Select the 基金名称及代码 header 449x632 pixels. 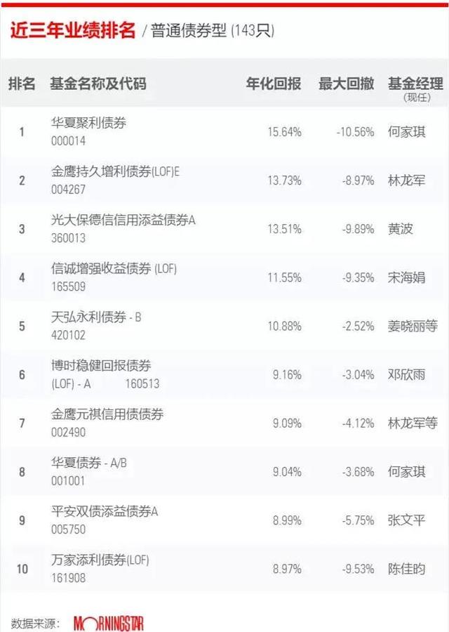(98, 84)
